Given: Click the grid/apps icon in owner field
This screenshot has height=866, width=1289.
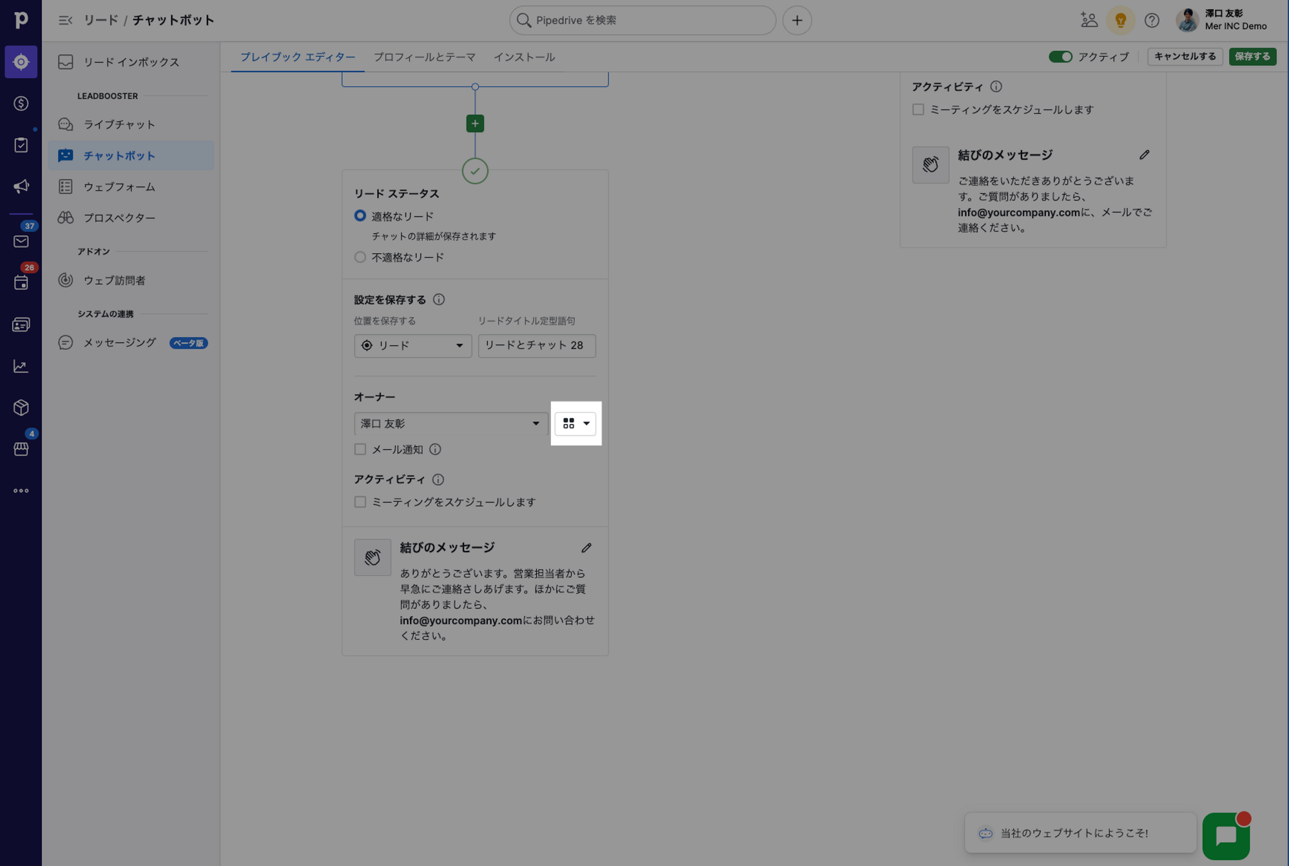Looking at the screenshot, I should click(568, 423).
